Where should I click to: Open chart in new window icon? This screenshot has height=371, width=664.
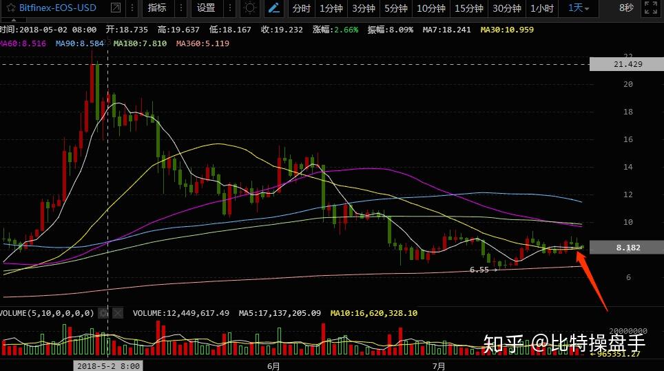(x=115, y=8)
